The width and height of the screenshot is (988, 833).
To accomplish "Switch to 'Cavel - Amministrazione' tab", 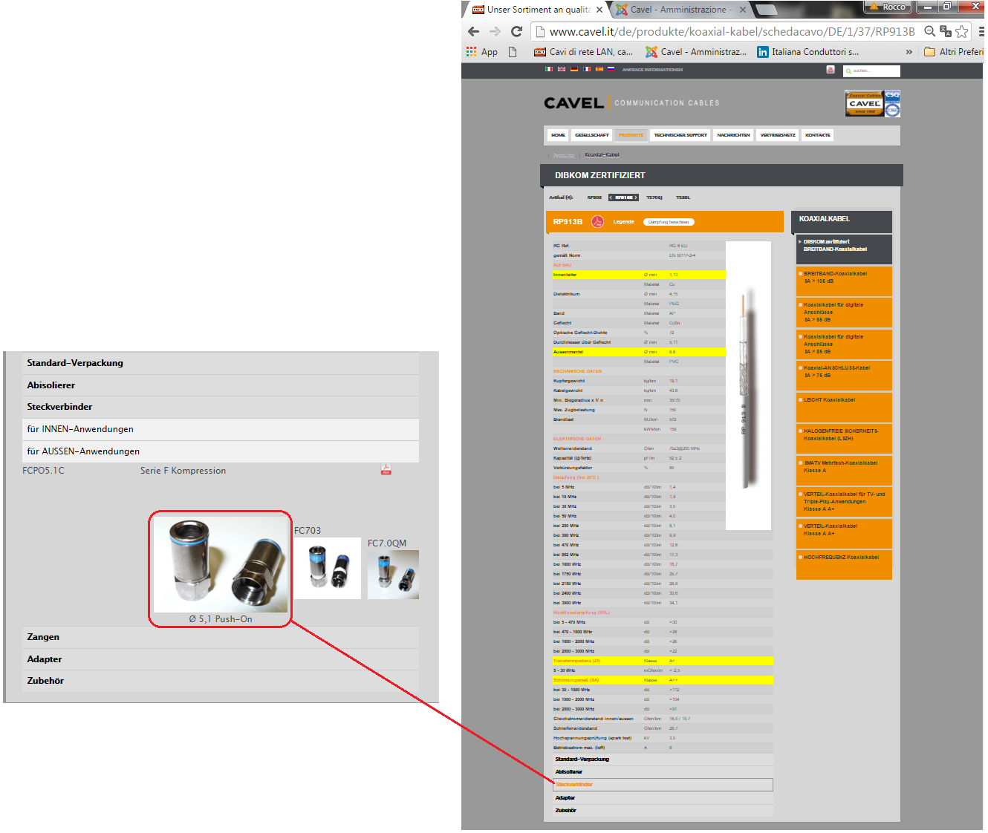I will [x=674, y=10].
